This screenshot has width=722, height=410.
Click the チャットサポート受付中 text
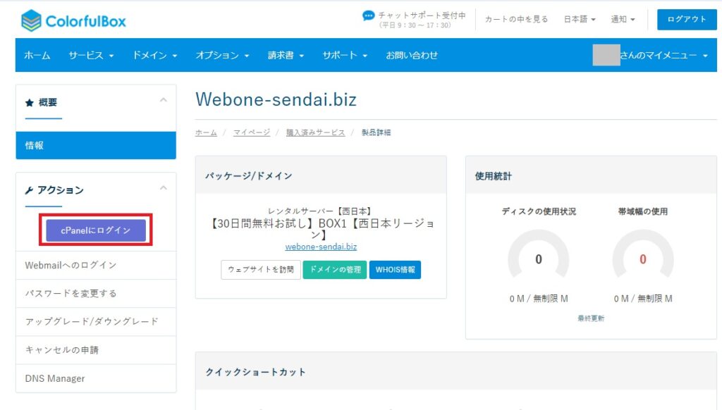pyautogui.click(x=422, y=15)
